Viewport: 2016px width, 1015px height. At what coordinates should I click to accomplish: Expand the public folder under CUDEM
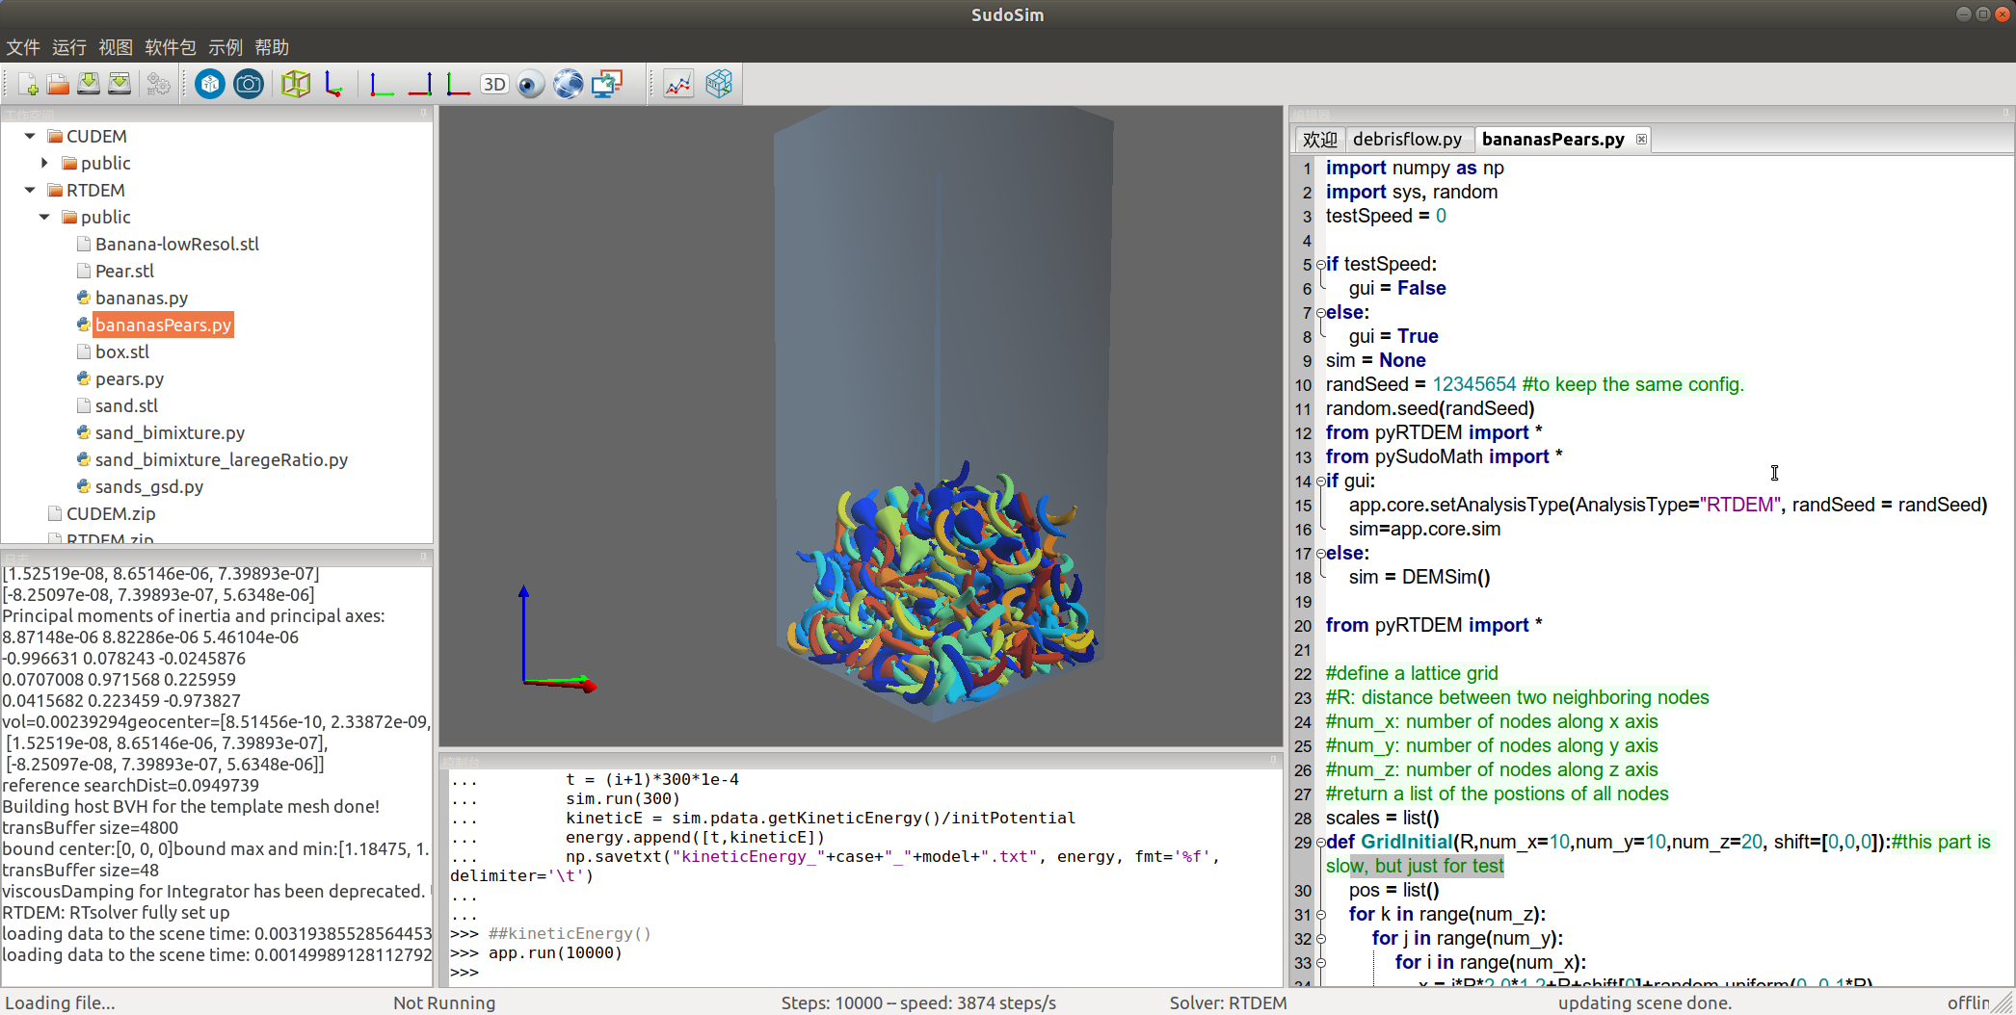point(44,164)
